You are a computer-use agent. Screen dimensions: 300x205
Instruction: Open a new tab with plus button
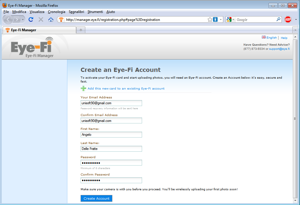pos(81,30)
